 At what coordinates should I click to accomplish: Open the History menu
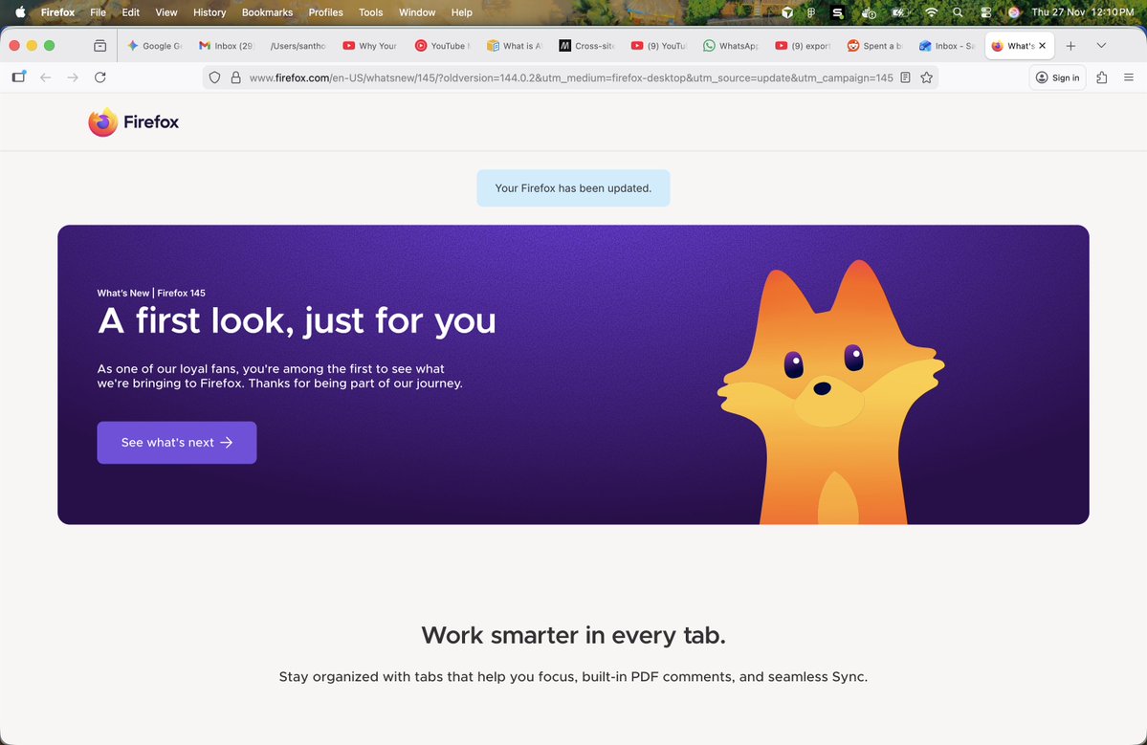(210, 12)
